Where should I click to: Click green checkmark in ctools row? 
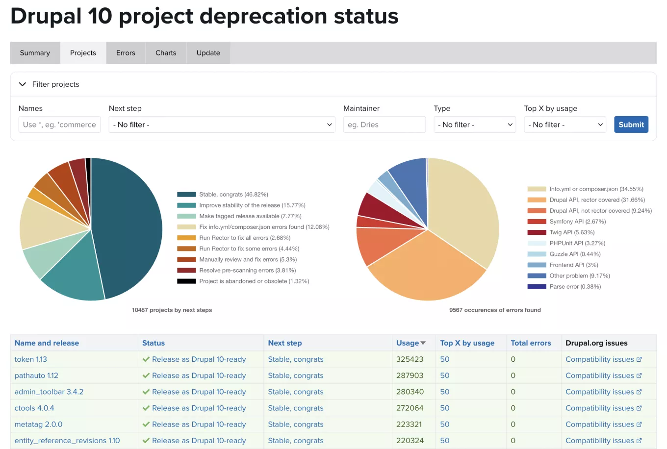click(x=146, y=408)
